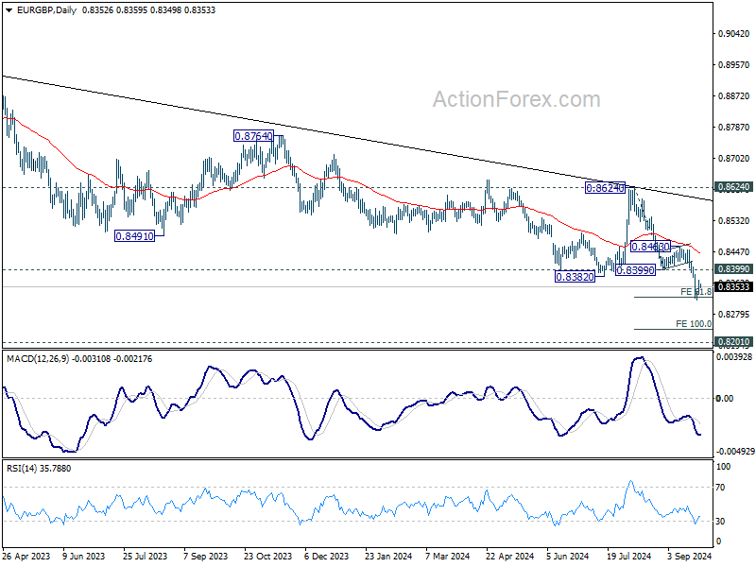
Task: Select the 0.86240 peak price label
Action: tap(605, 187)
